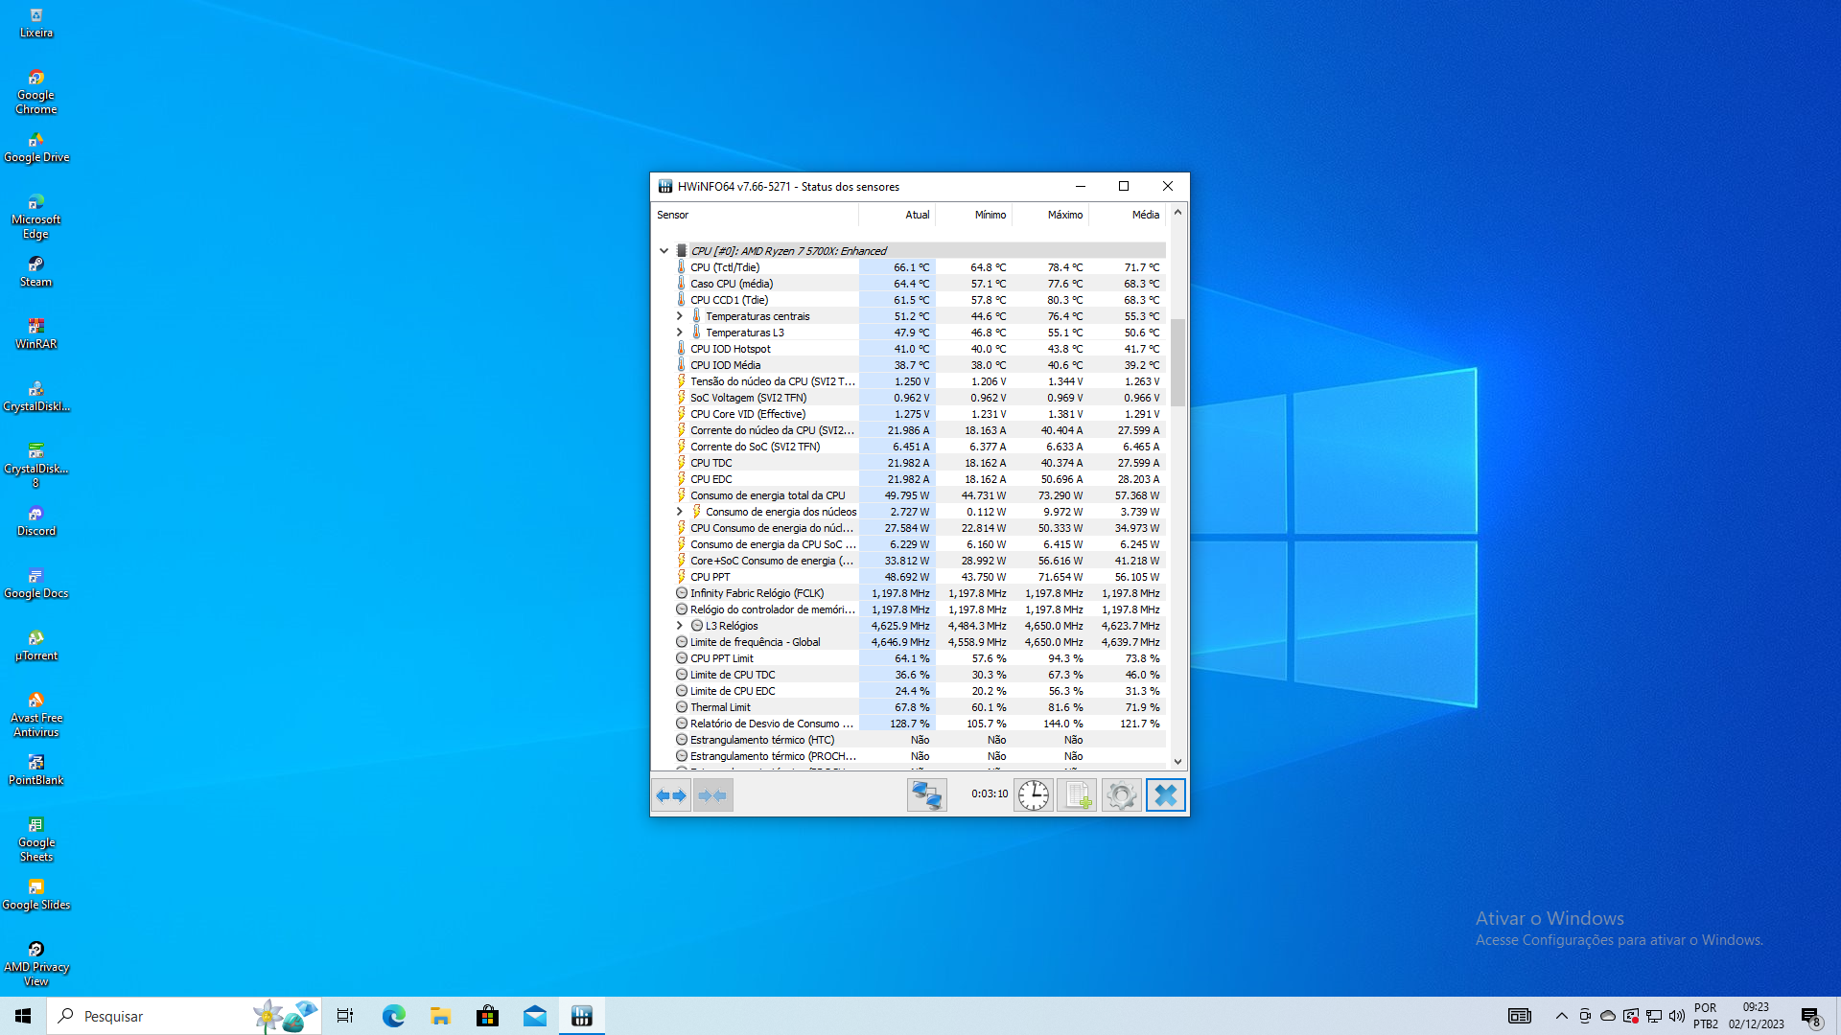Select the CPU EDC sensor row

click(909, 479)
